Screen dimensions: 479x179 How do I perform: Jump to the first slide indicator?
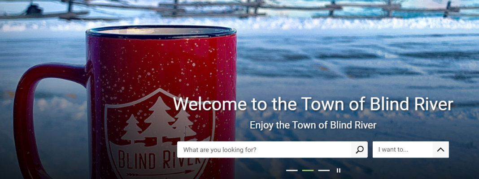pos(292,170)
